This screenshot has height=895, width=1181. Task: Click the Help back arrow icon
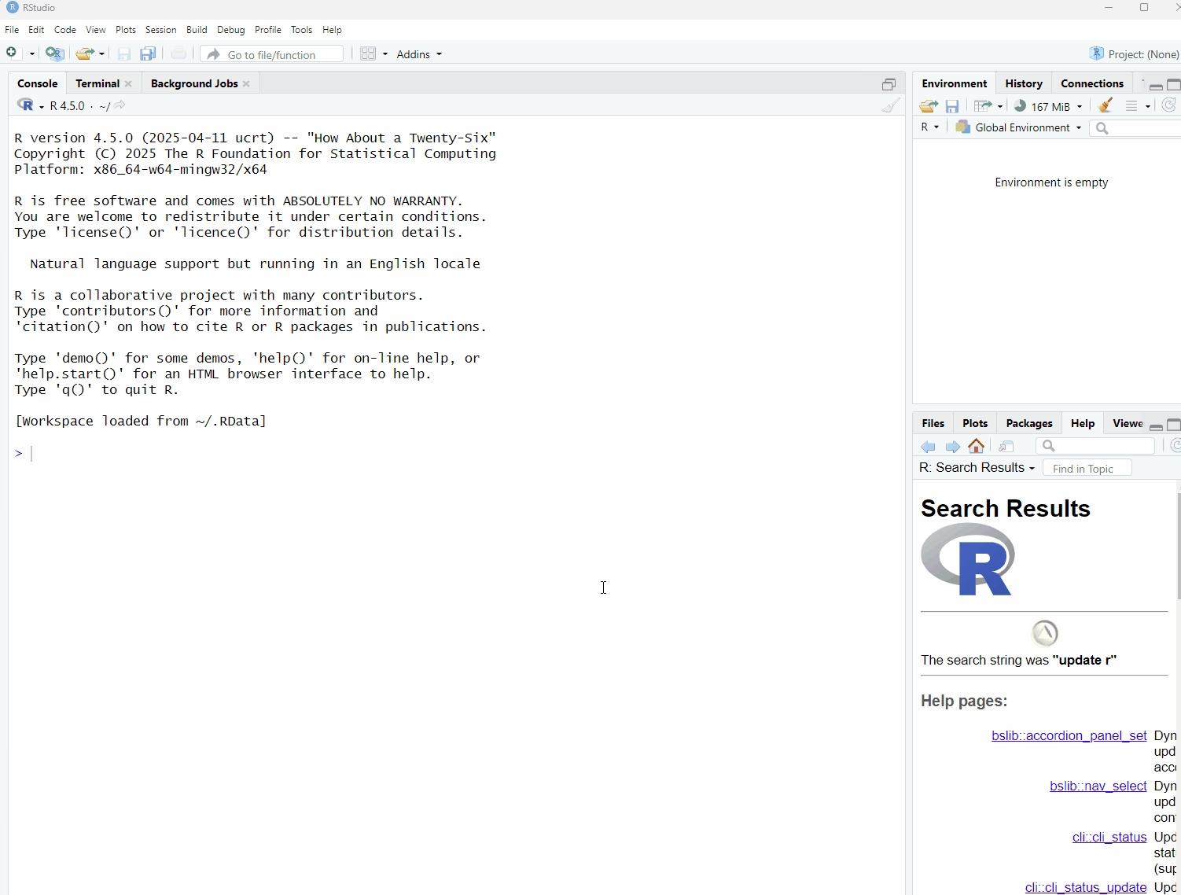click(x=929, y=446)
